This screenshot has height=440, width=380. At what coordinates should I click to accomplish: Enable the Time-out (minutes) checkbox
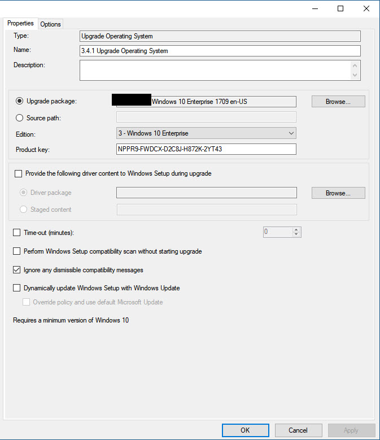pyautogui.click(x=17, y=233)
